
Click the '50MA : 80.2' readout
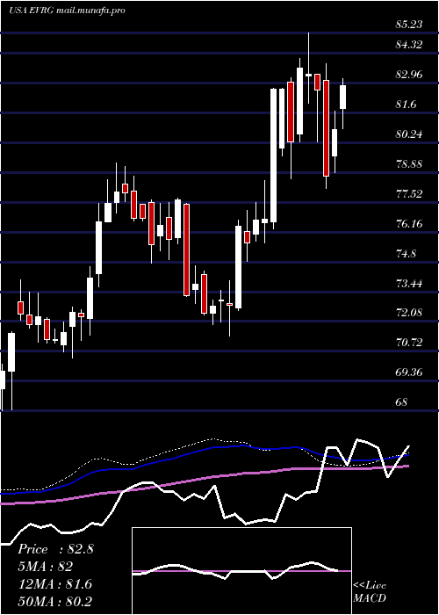tap(55, 601)
